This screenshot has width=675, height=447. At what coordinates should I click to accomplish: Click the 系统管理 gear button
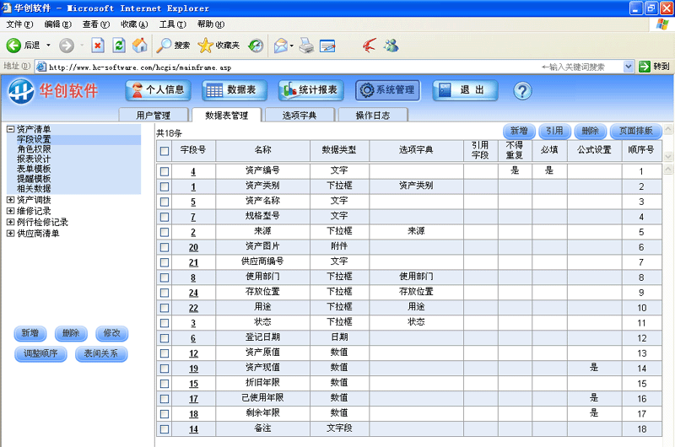click(386, 90)
